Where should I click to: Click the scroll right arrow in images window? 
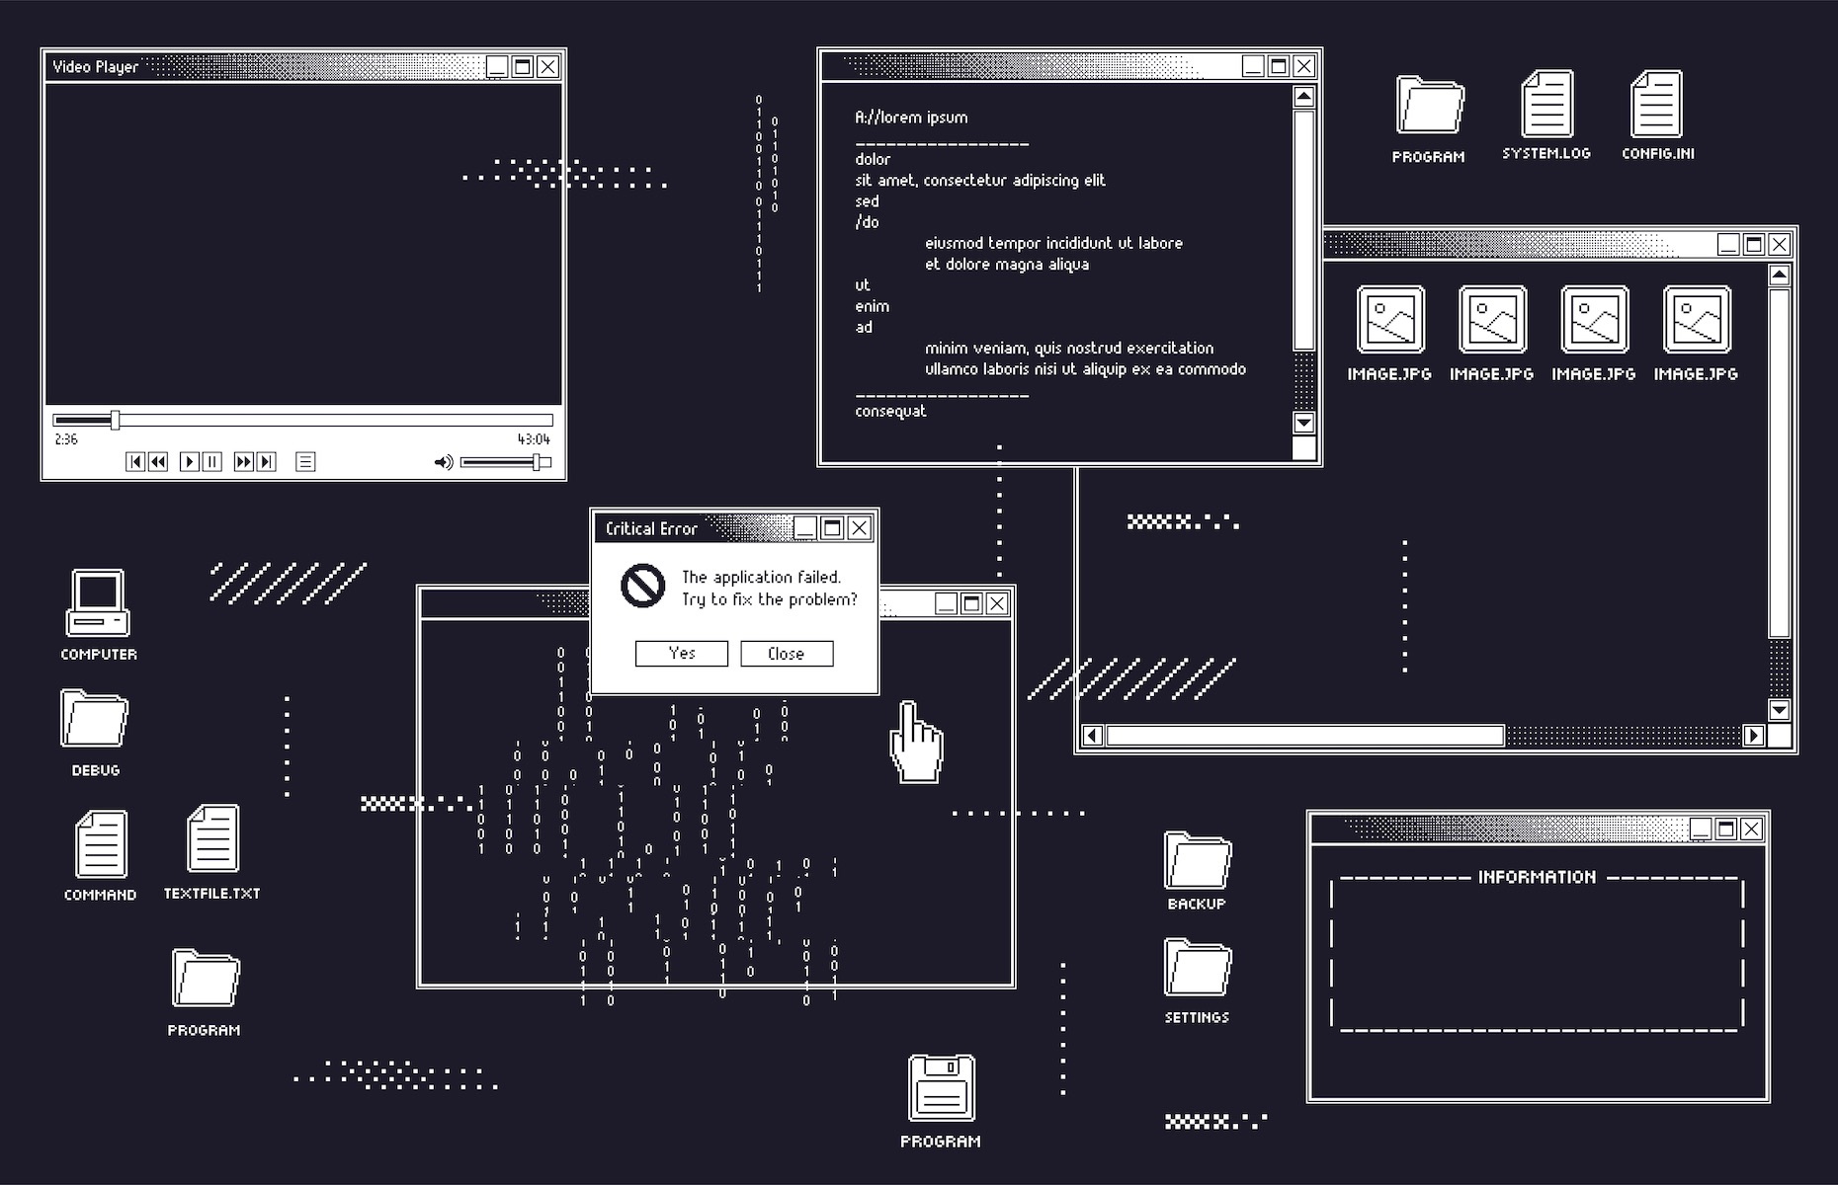tap(1754, 735)
